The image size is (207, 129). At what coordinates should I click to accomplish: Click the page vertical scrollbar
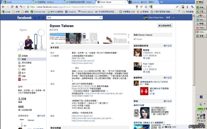[193, 51]
